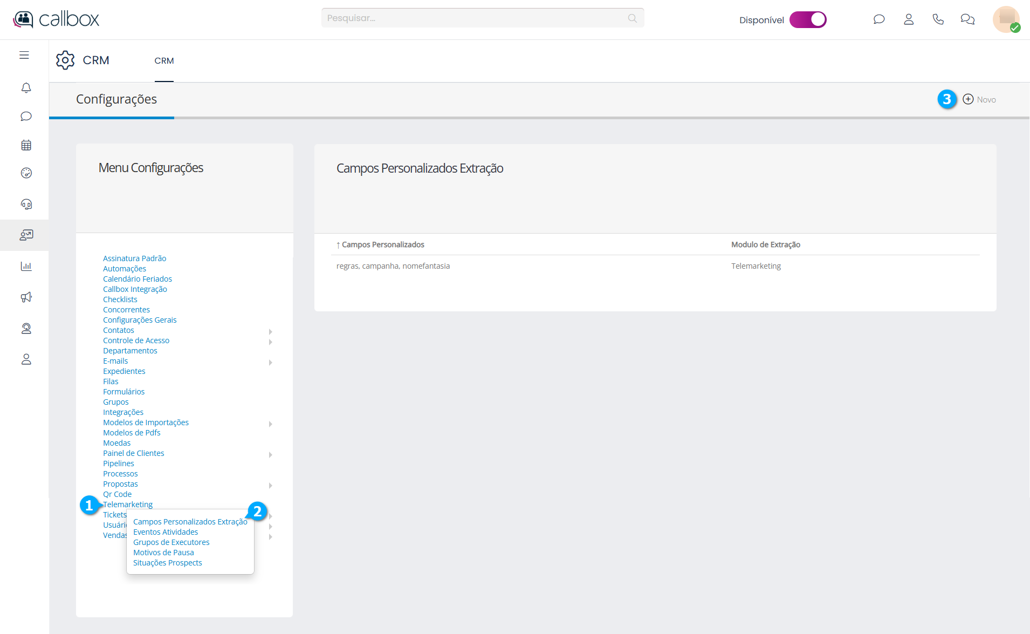This screenshot has height=634, width=1030.
Task: Open the bar chart reports icon
Action: tap(26, 266)
